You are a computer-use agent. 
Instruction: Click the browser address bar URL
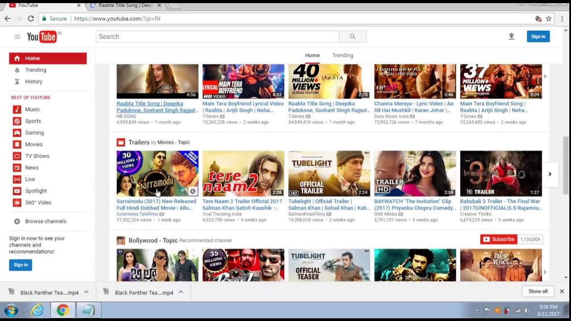(117, 19)
